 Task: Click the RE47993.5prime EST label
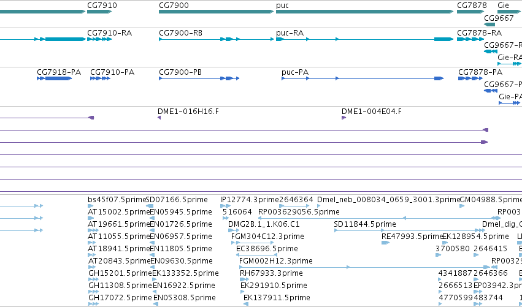(x=412, y=237)
